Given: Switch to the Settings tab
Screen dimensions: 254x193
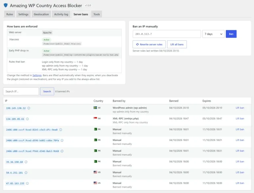Looking at the screenshot, I should [23, 14].
